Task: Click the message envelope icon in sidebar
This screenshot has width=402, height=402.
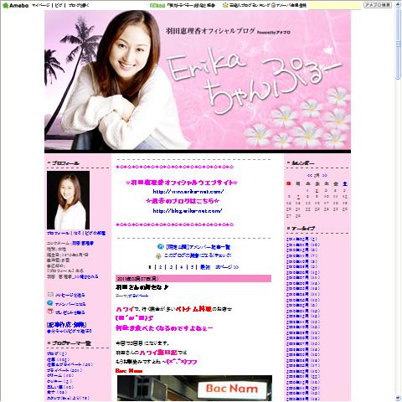Action: tap(50, 294)
